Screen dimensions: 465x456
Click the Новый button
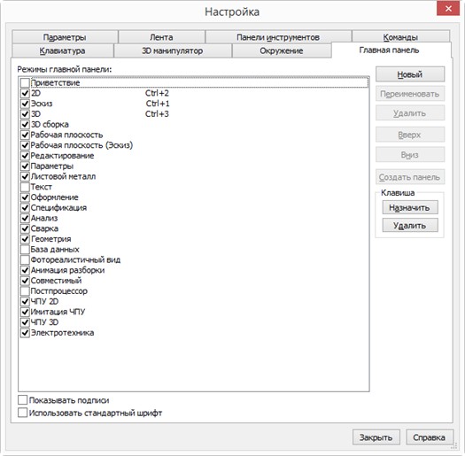pos(410,74)
